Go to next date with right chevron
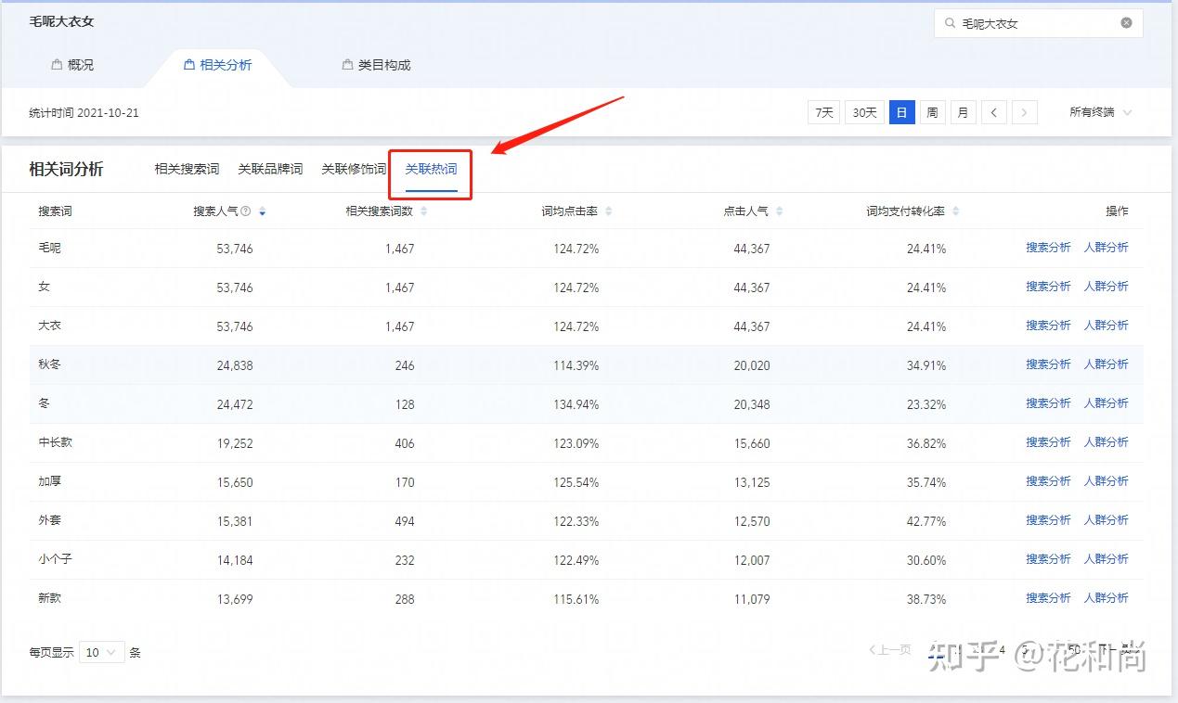 coord(1024,112)
